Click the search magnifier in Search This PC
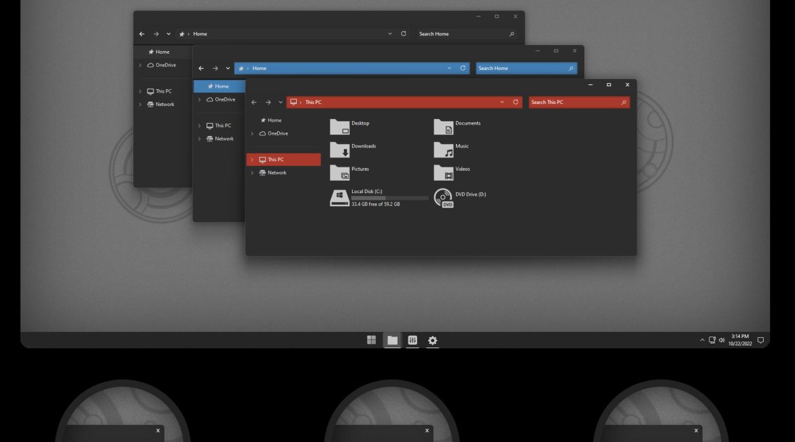Viewport: 795px width, 442px height. [624, 102]
